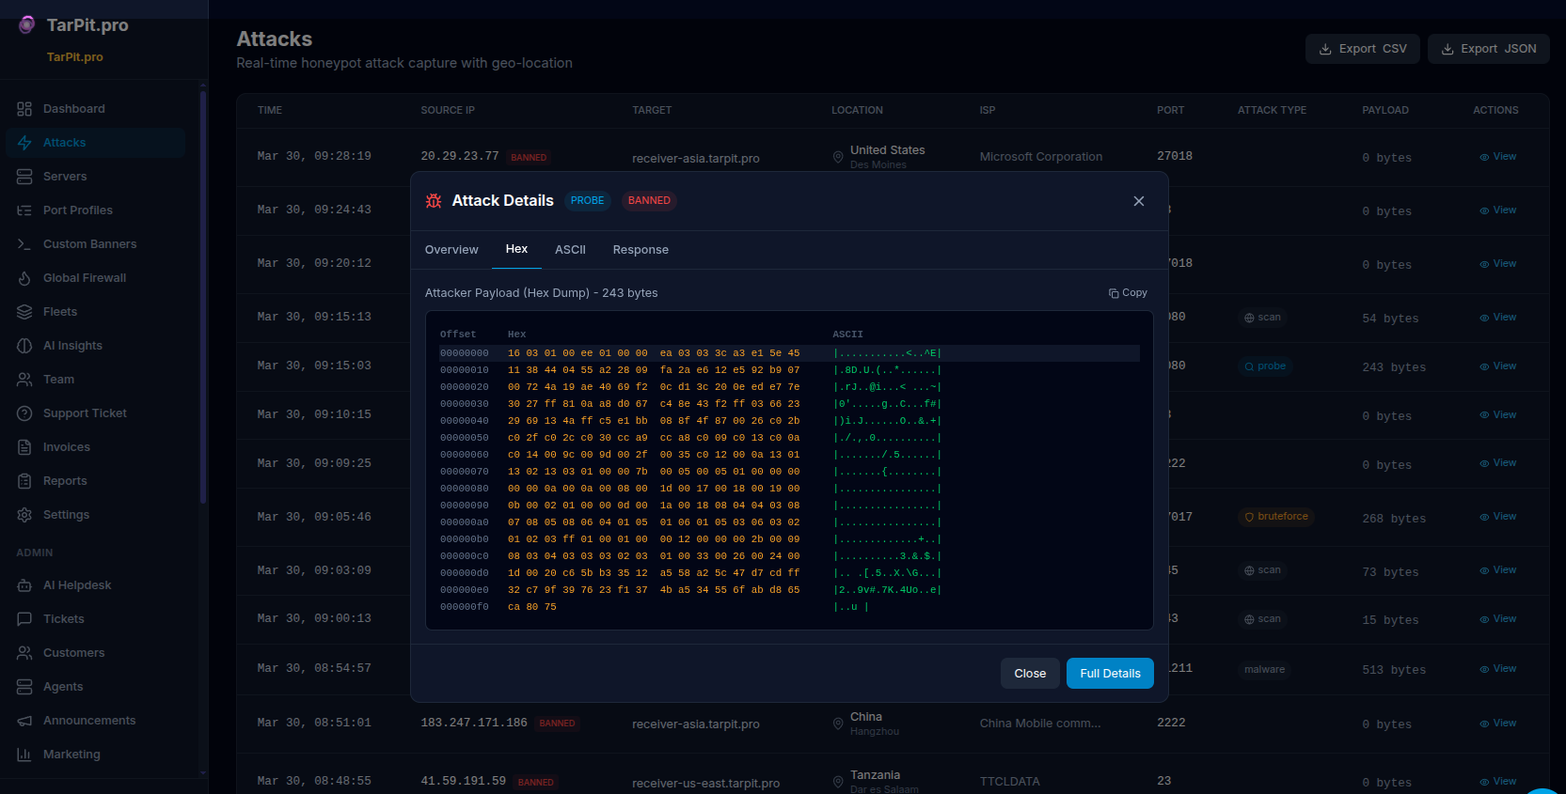Image resolution: width=1566 pixels, height=794 pixels.
Task: Select hex row at offset 00000000
Action: [x=789, y=353]
